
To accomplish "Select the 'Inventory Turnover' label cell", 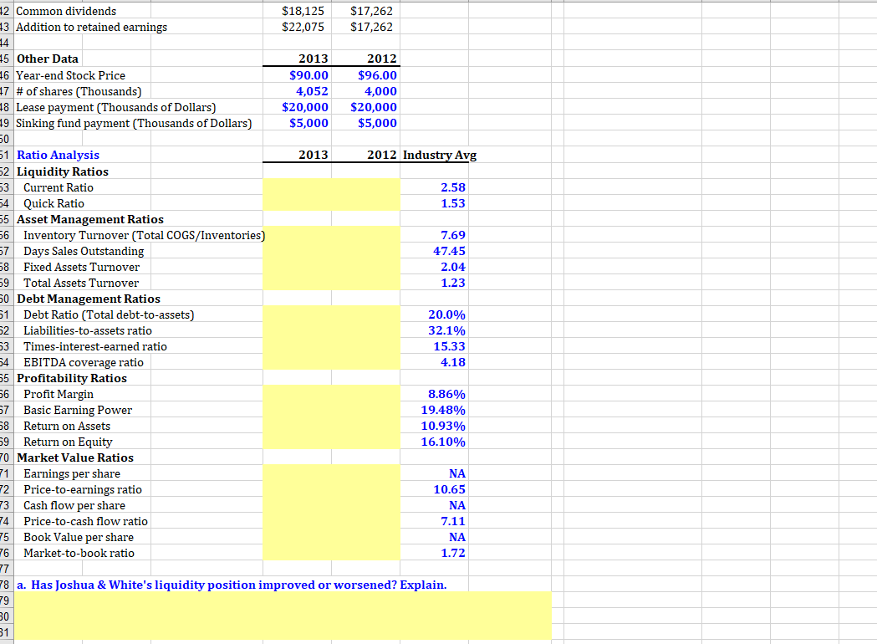I will [x=144, y=235].
